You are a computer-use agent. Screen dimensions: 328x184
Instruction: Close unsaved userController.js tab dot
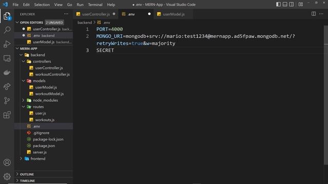pyautogui.click(x=114, y=14)
